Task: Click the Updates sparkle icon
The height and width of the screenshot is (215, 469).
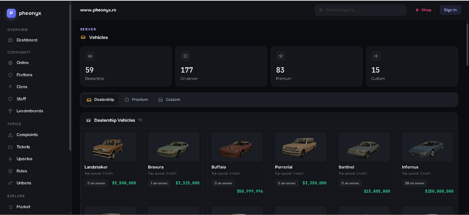Action: pos(10,159)
